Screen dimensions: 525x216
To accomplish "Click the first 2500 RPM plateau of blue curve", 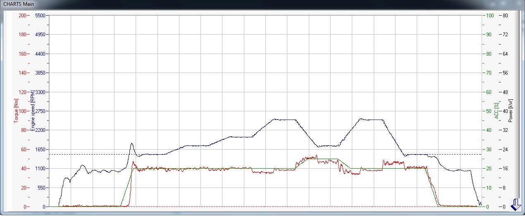I will 285,120.
